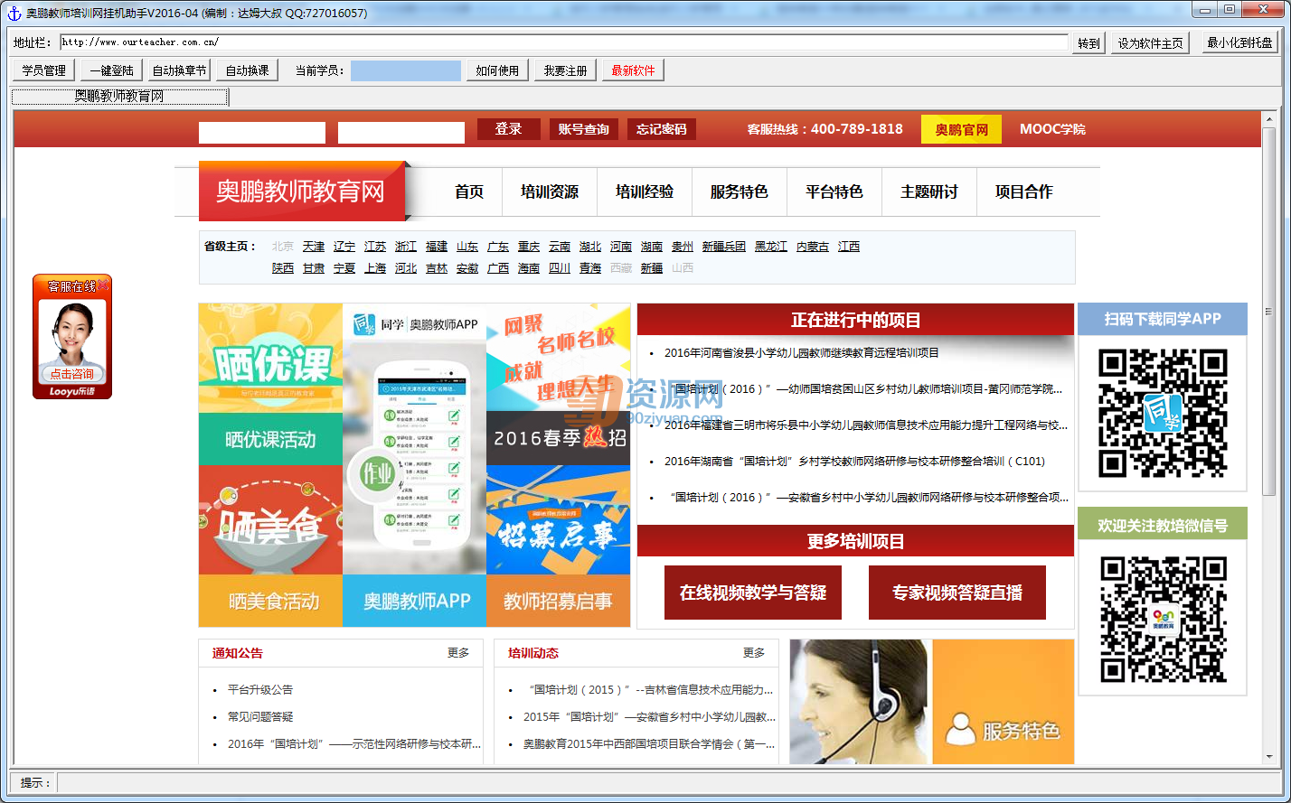
Task: Open 平台特色 navigation item
Action: pyautogui.click(x=834, y=191)
